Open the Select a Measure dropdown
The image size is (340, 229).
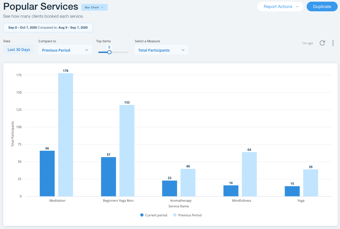pos(161,50)
